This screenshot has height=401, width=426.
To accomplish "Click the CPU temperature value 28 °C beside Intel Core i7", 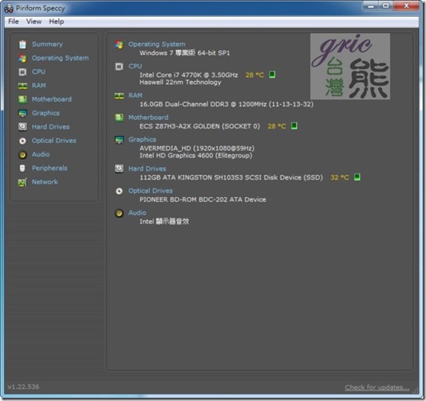I will [255, 75].
